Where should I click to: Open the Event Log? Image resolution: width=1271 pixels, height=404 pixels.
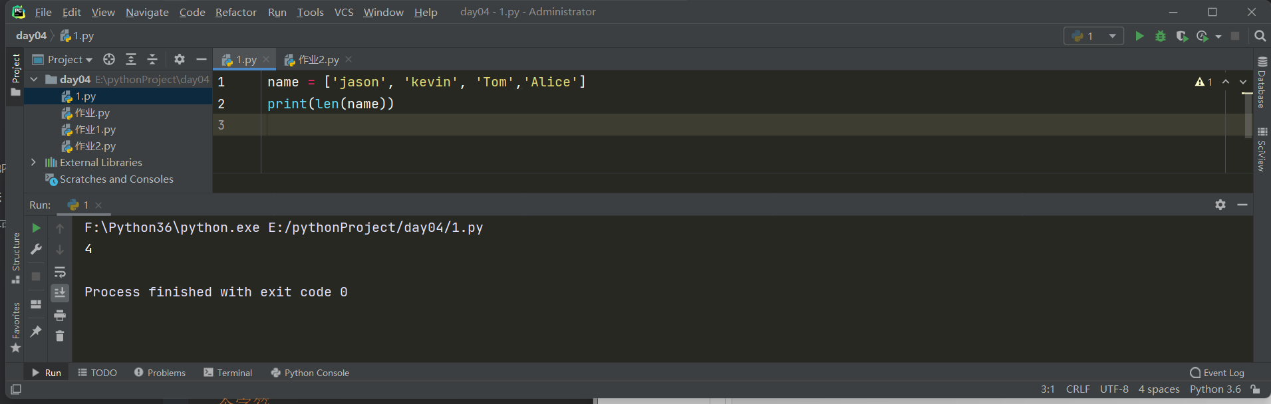(x=1217, y=373)
